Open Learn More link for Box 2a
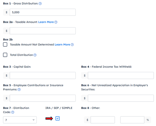156x126 pixels. pyautogui.click(x=46, y=22)
